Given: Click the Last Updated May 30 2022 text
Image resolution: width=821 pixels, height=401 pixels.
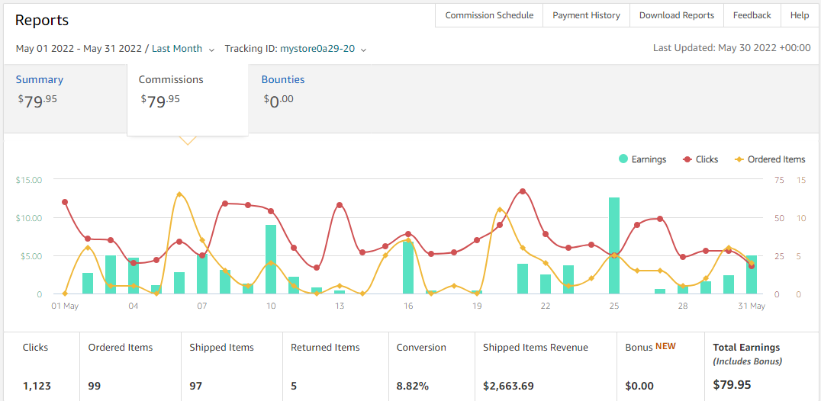Looking at the screenshot, I should click(732, 47).
